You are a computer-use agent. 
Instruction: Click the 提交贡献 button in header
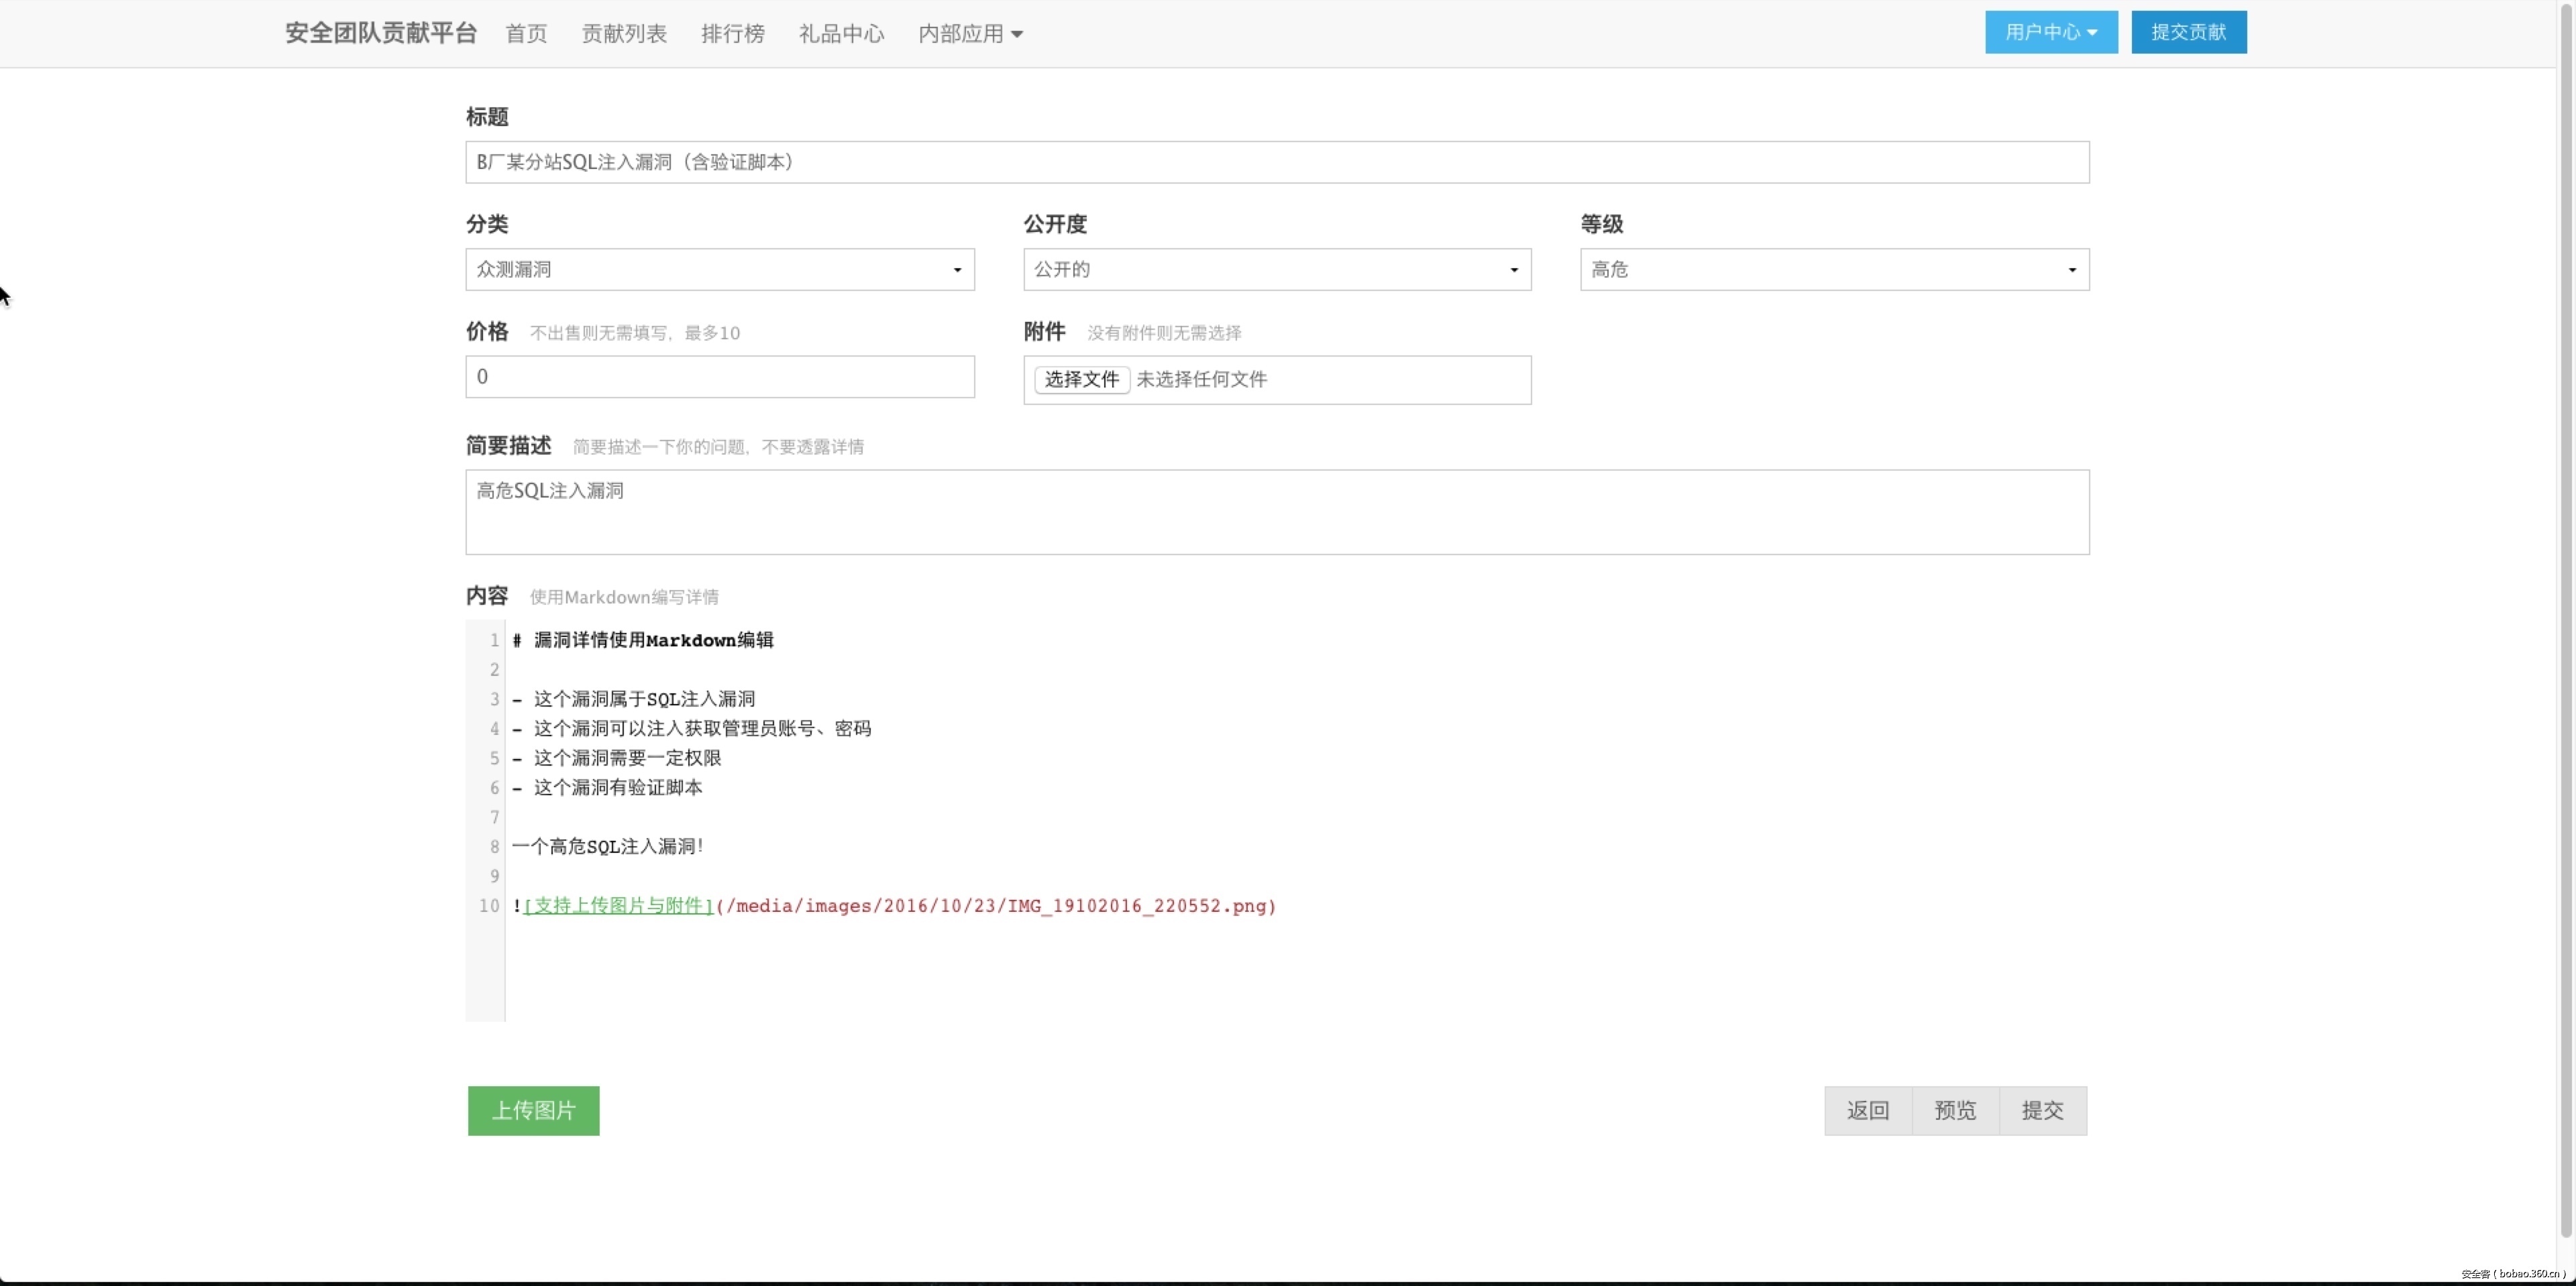point(2188,32)
